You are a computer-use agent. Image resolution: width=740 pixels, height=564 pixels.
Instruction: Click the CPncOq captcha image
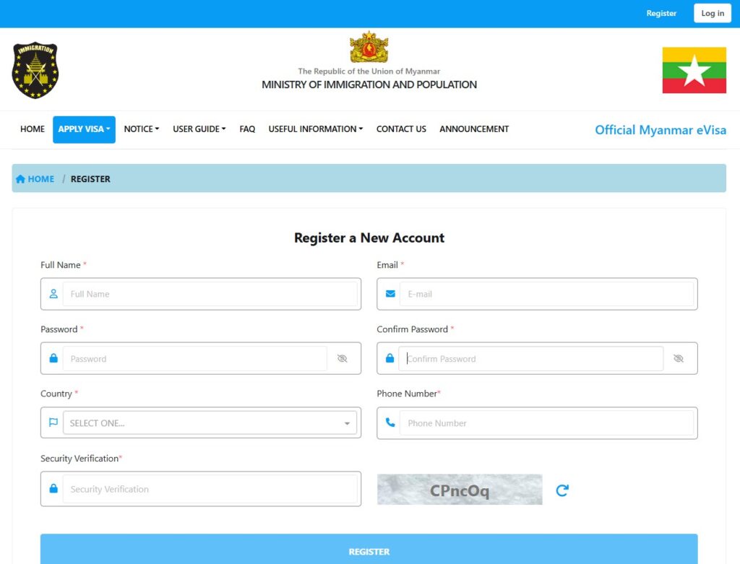point(460,490)
